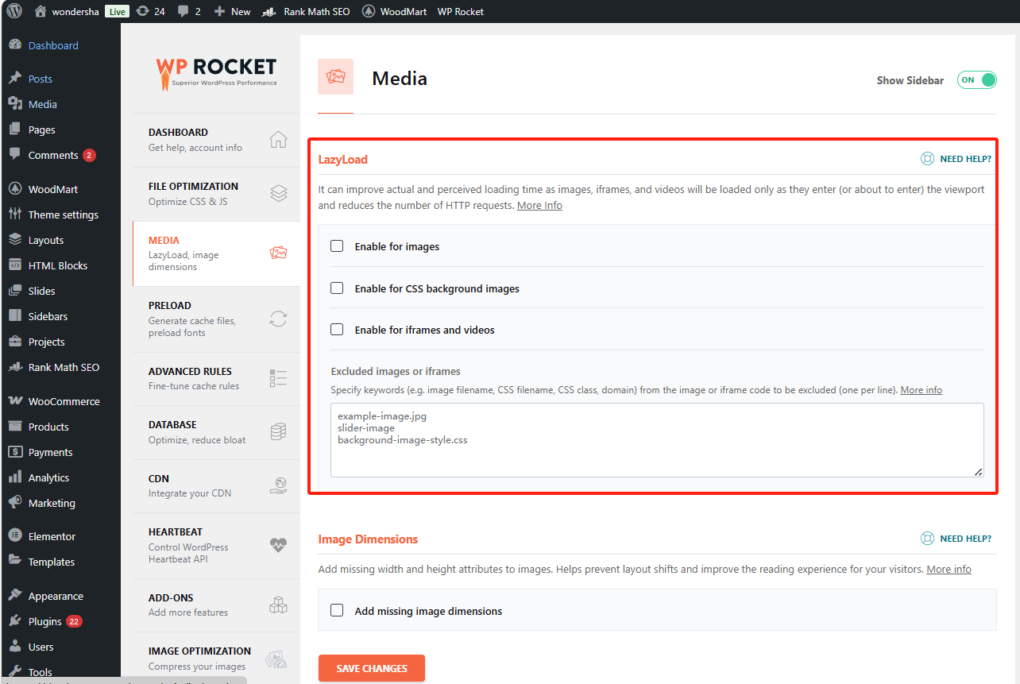Click the File Optimization layers icon

point(278,194)
